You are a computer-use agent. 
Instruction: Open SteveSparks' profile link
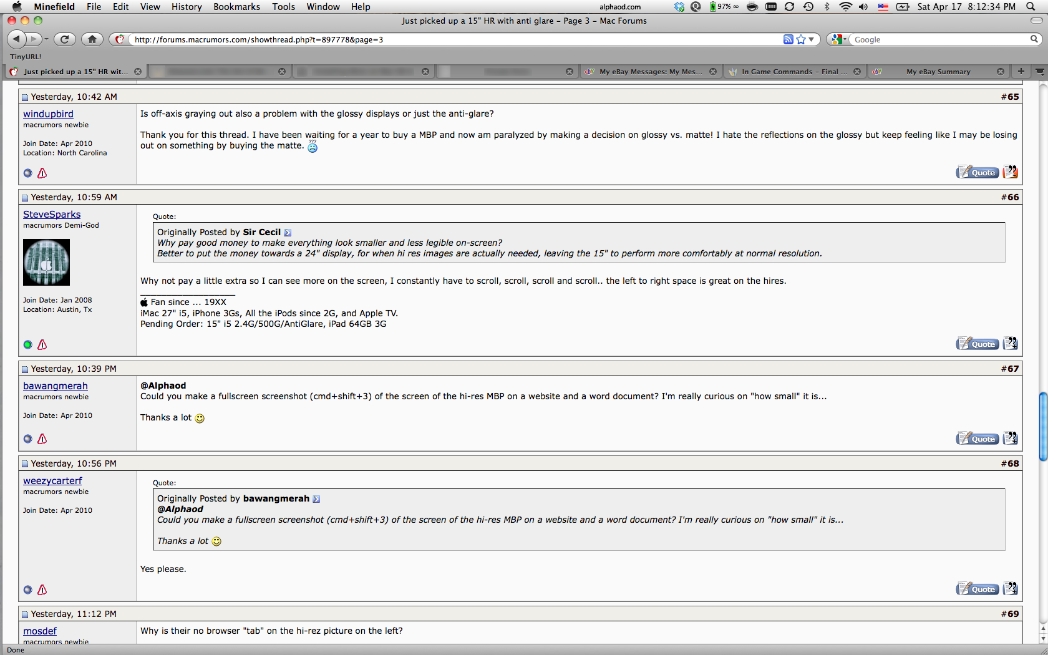coord(52,215)
